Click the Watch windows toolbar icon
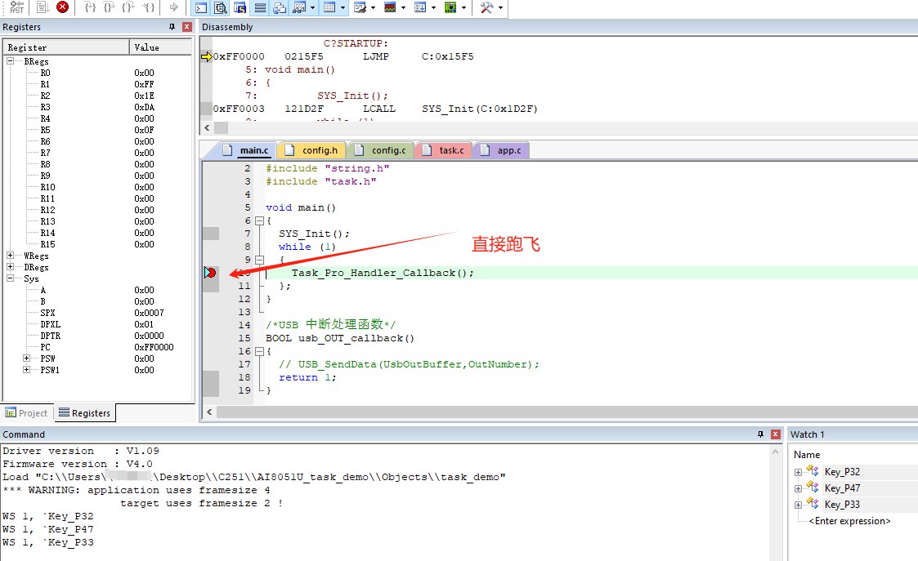 (299, 7)
